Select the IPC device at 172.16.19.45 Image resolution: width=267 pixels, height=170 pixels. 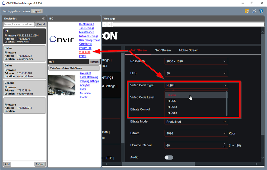coord(24,36)
